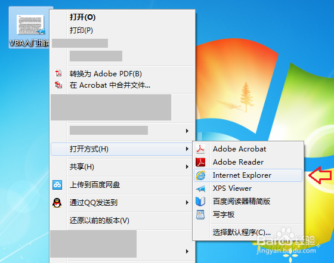This screenshot has height=263, width=334.
Task: Open with Adobe Acrobat
Action: click(x=248, y=149)
